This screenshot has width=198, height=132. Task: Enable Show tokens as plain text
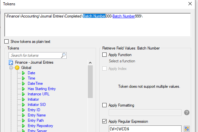[7, 42]
